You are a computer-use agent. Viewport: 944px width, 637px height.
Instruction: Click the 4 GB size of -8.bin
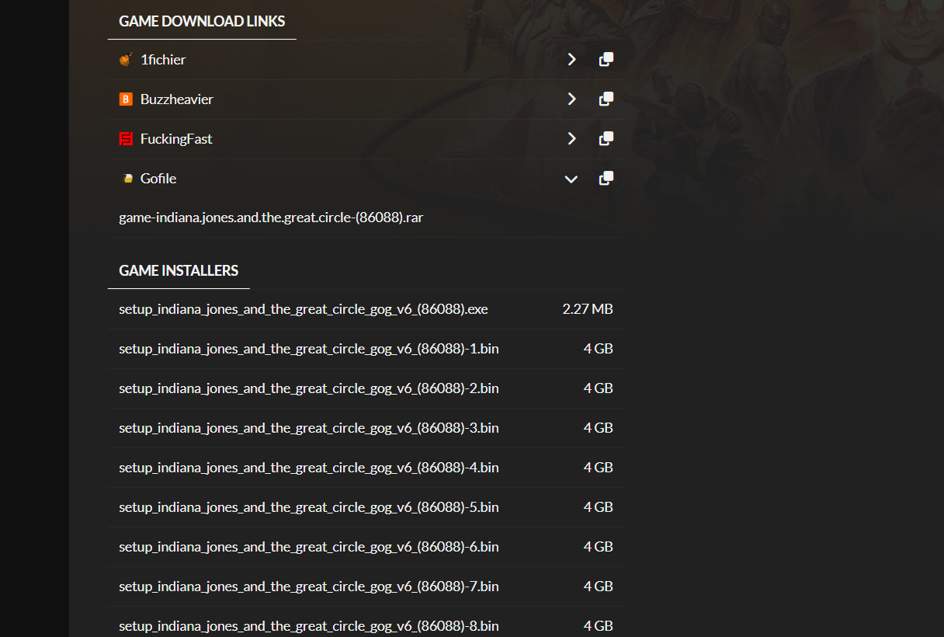click(599, 626)
